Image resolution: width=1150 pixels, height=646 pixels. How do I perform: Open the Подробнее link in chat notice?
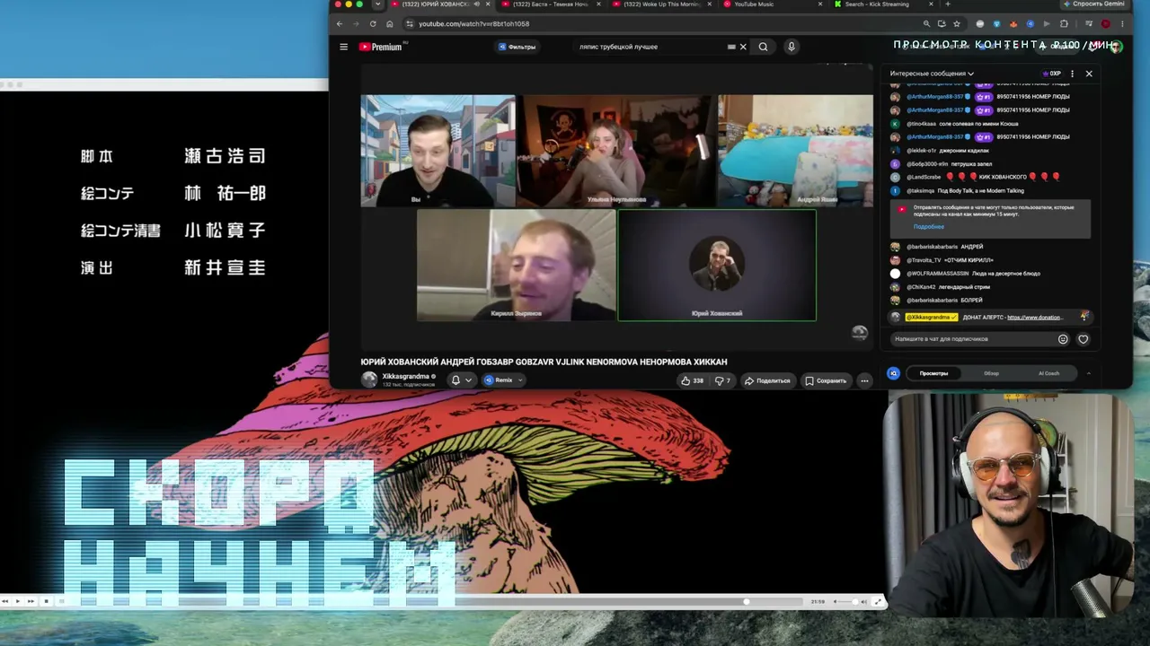click(928, 227)
